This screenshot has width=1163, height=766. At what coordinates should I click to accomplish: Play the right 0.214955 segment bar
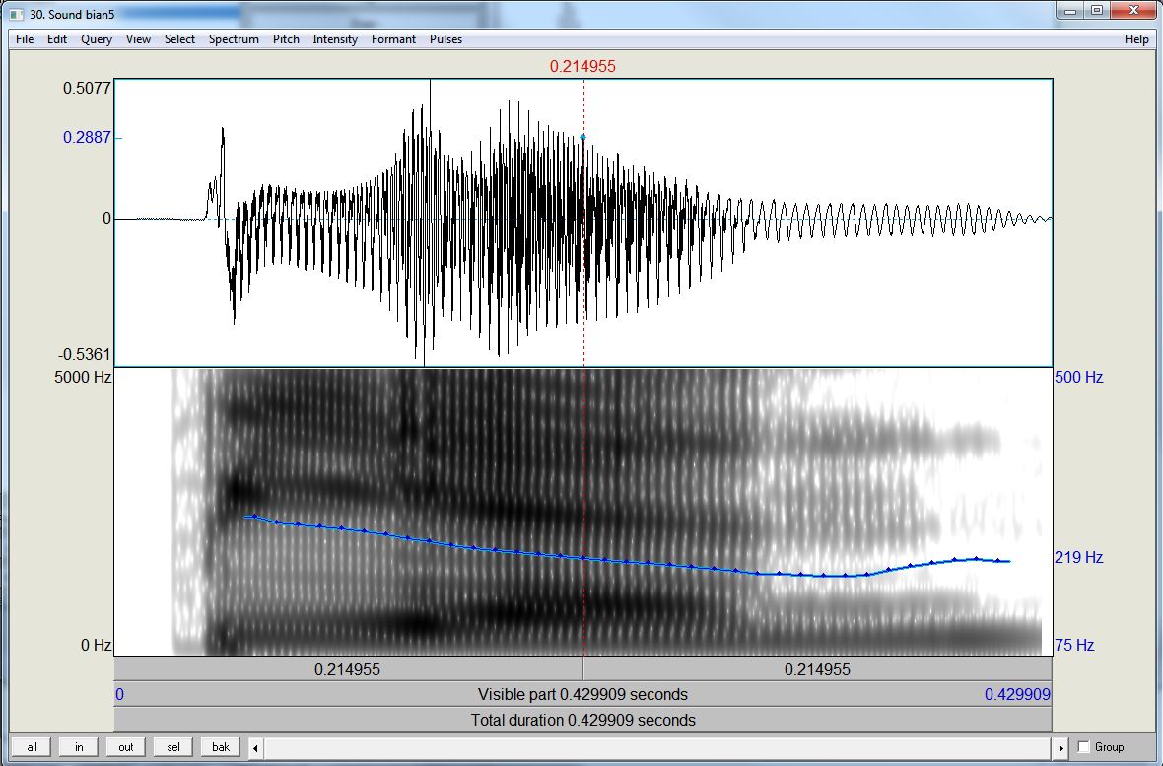[817, 669]
